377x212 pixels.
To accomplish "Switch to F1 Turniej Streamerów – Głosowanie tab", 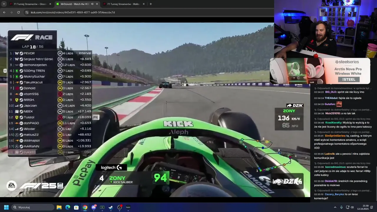I will coord(30,4).
